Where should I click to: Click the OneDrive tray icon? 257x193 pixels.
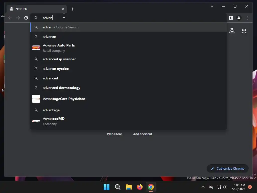[211, 187]
